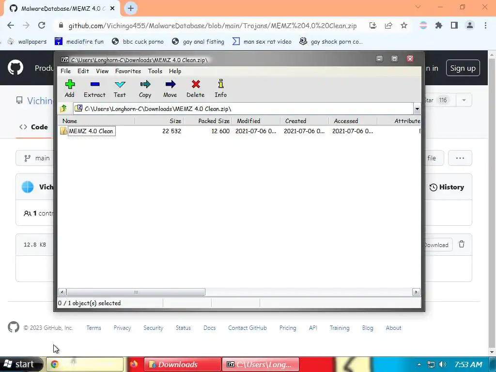Image resolution: width=496 pixels, height=372 pixels.
Task: Sort by Packed Size column header
Action: 208,121
